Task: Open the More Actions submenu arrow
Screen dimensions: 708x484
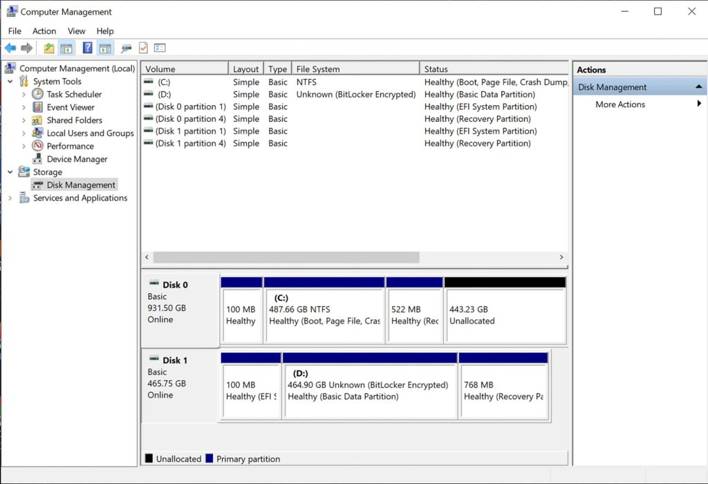Action: point(699,104)
